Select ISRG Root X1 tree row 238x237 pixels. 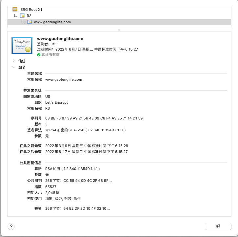[x=119, y=10]
